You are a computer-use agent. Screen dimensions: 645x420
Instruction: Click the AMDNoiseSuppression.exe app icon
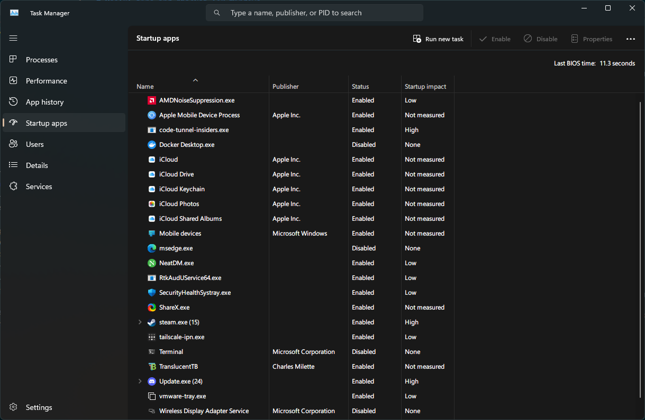click(152, 100)
